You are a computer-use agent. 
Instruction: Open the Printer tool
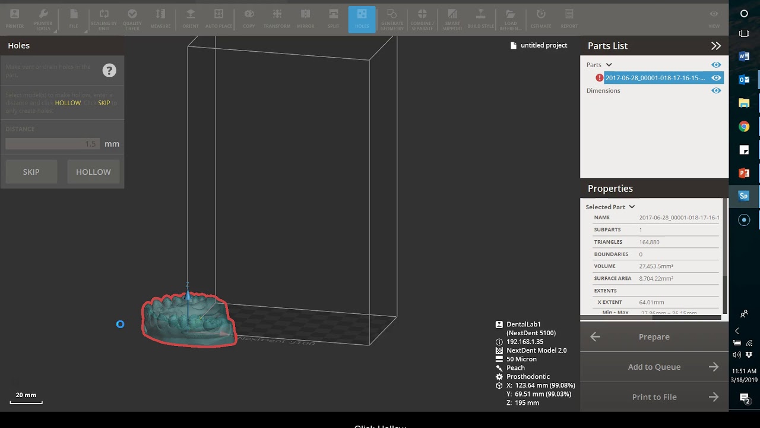(x=15, y=18)
